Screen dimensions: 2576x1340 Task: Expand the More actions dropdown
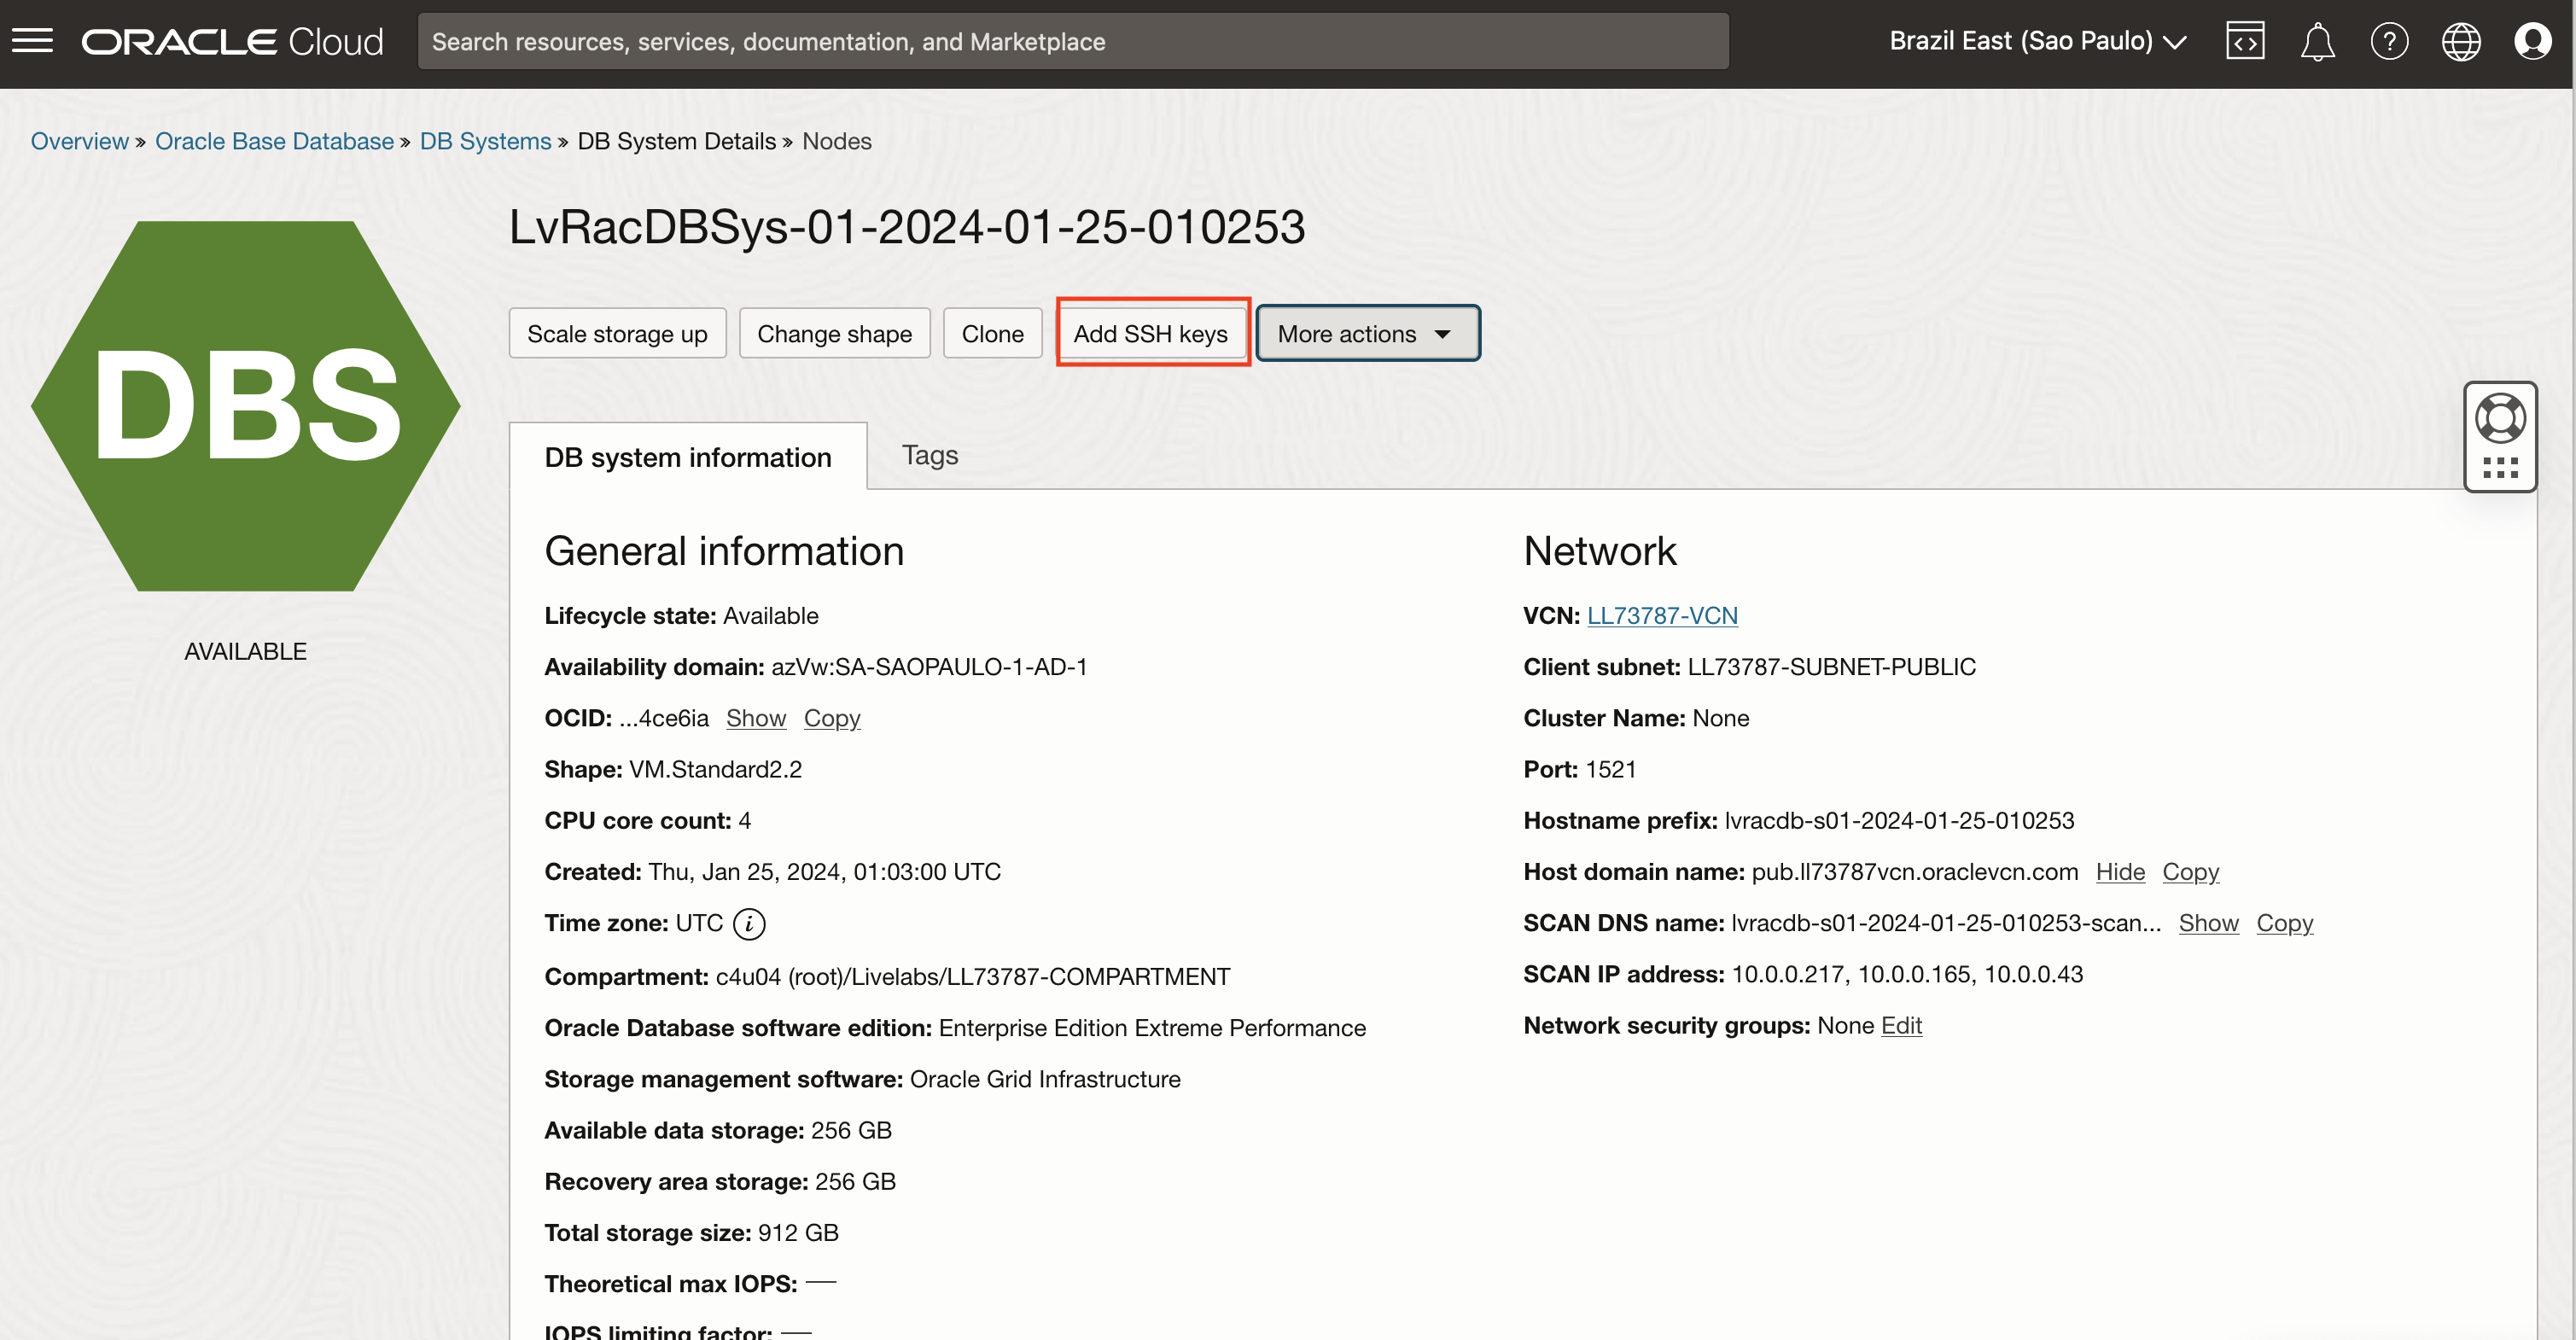tap(1367, 334)
